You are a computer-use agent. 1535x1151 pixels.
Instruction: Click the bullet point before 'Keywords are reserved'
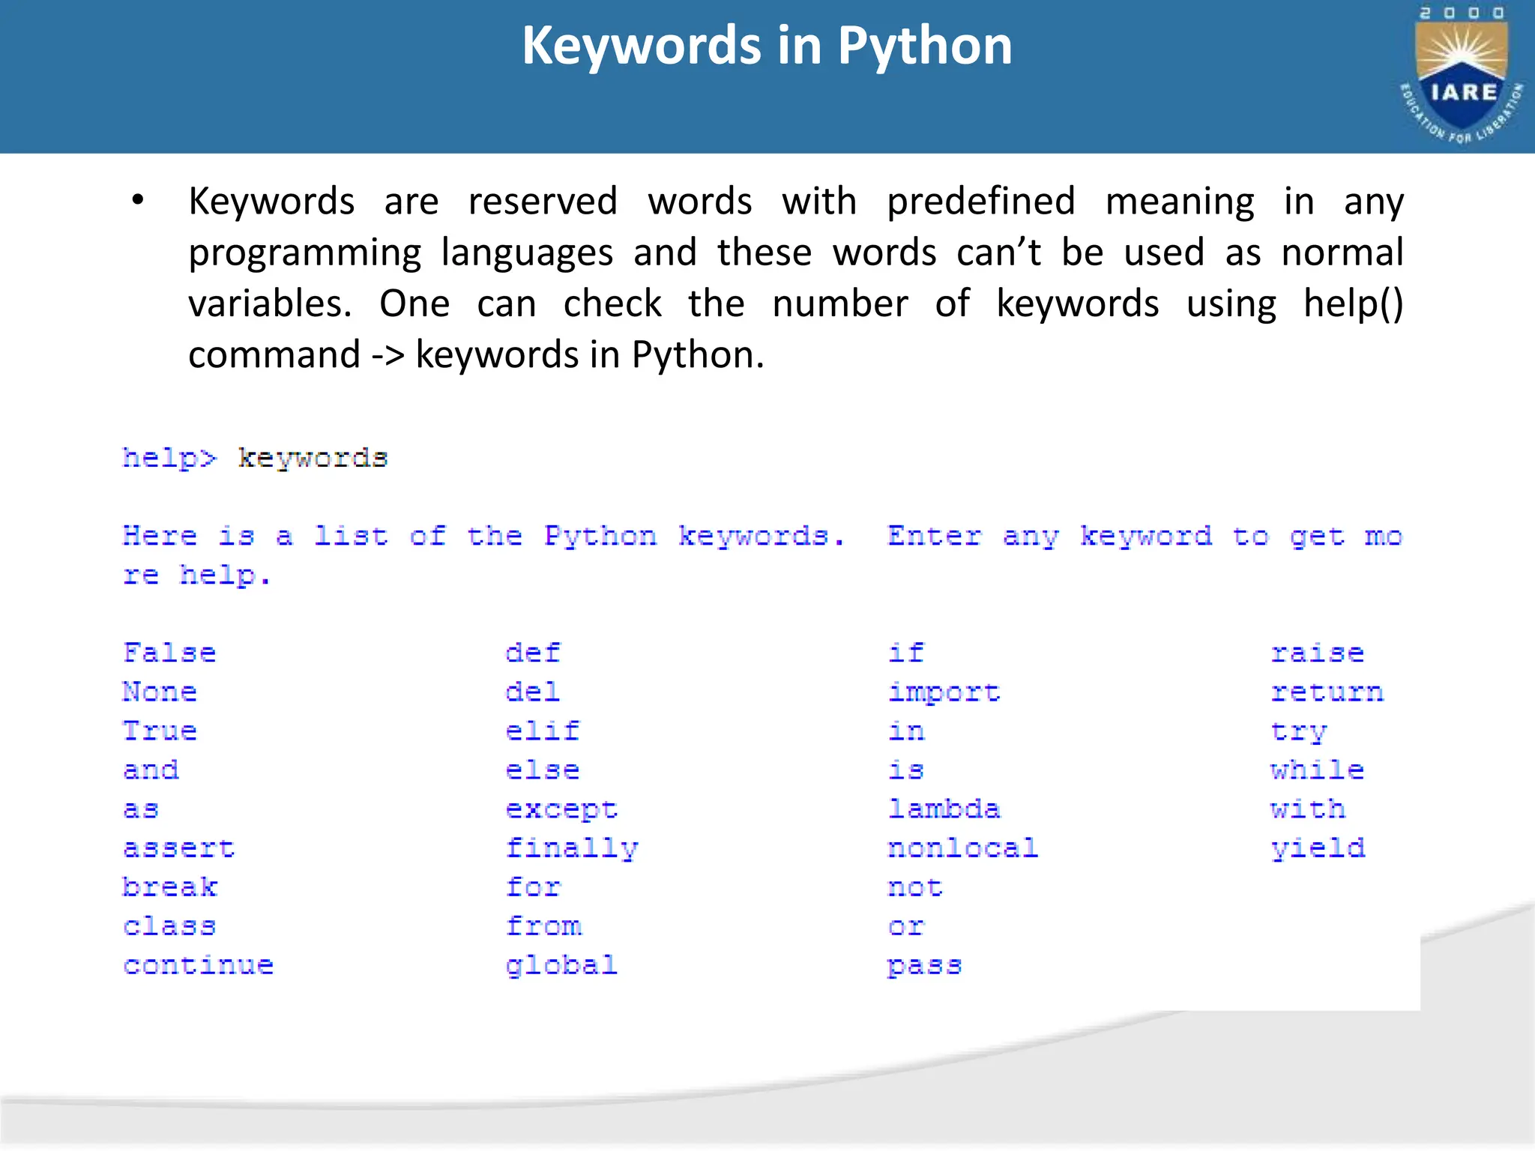(137, 201)
